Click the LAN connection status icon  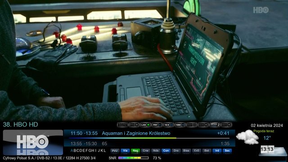[145, 125]
